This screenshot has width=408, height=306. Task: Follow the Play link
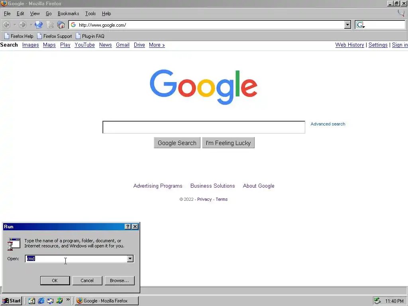(65, 45)
